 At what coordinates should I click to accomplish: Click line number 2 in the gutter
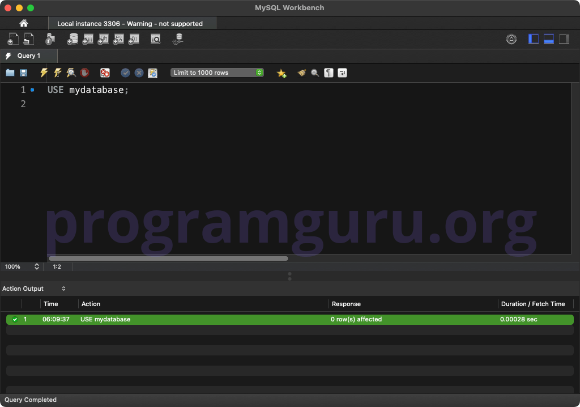coord(23,104)
